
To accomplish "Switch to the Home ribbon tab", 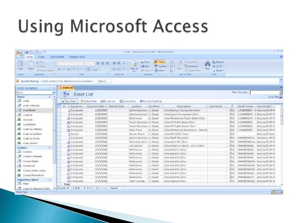I will (x=29, y=57).
